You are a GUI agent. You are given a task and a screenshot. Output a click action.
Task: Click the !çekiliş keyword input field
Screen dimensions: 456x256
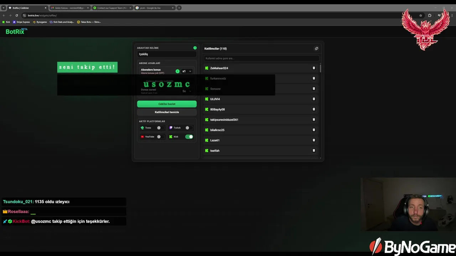pos(167,54)
